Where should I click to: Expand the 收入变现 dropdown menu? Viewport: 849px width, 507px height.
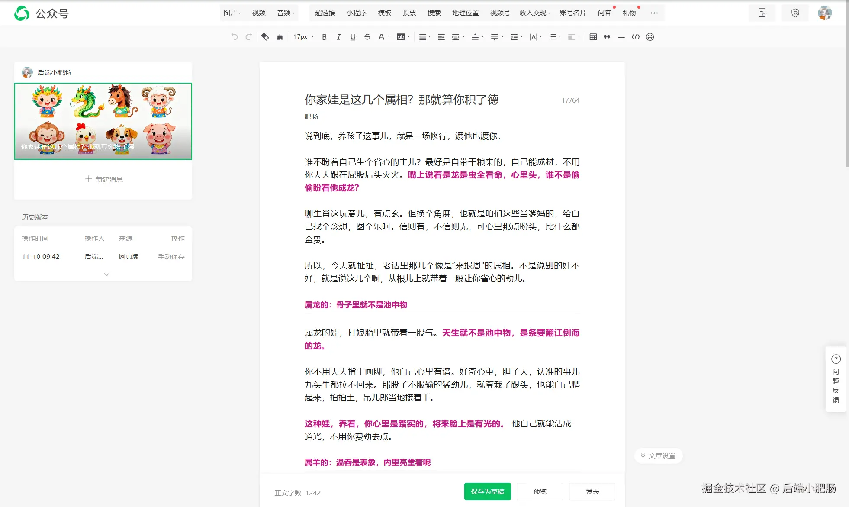tap(535, 13)
